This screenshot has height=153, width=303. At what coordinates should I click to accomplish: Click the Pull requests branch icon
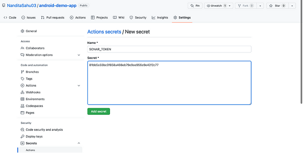coord(43,18)
